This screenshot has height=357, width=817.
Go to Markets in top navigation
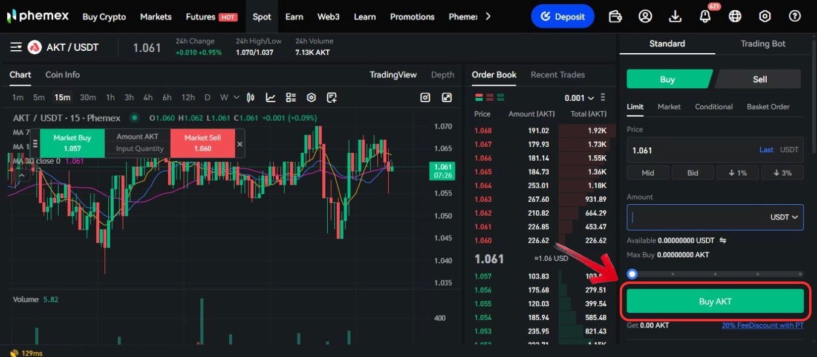155,16
